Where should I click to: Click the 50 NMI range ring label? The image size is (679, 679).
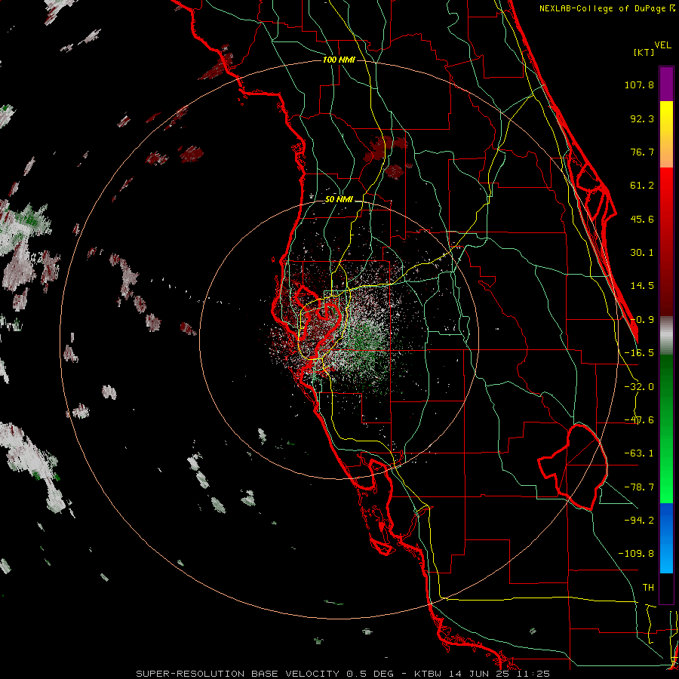click(339, 200)
